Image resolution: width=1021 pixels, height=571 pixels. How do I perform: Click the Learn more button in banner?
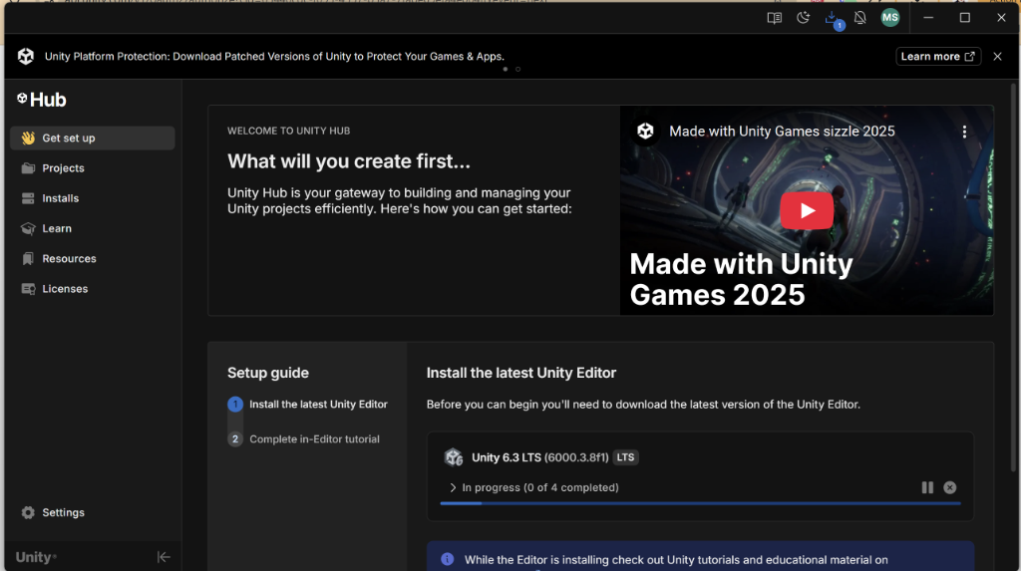(x=937, y=57)
